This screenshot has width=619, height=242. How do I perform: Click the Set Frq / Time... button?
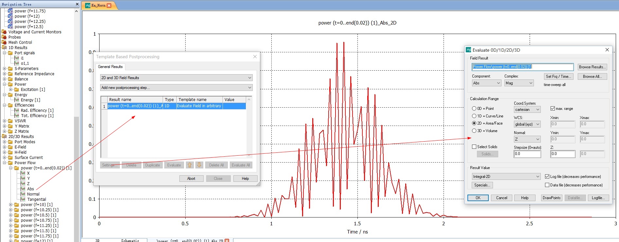tap(558, 77)
